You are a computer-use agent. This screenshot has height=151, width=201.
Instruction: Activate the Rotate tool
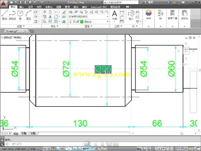tap(50, 12)
